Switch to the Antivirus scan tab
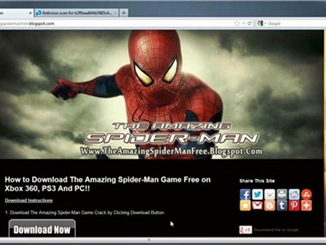This screenshot has width=326, height=245. pos(77,13)
